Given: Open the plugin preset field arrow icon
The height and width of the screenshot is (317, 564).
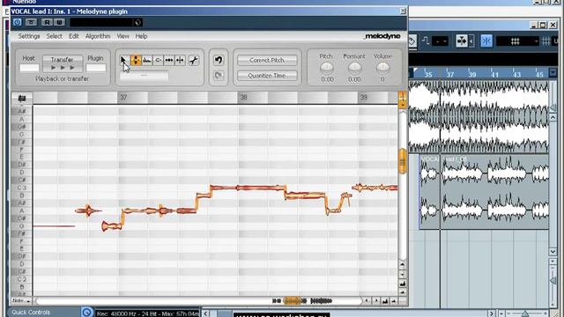Looking at the screenshot, I should [137, 23].
